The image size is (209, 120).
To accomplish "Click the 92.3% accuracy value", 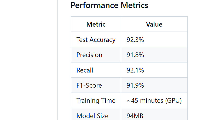I will click(x=135, y=40).
